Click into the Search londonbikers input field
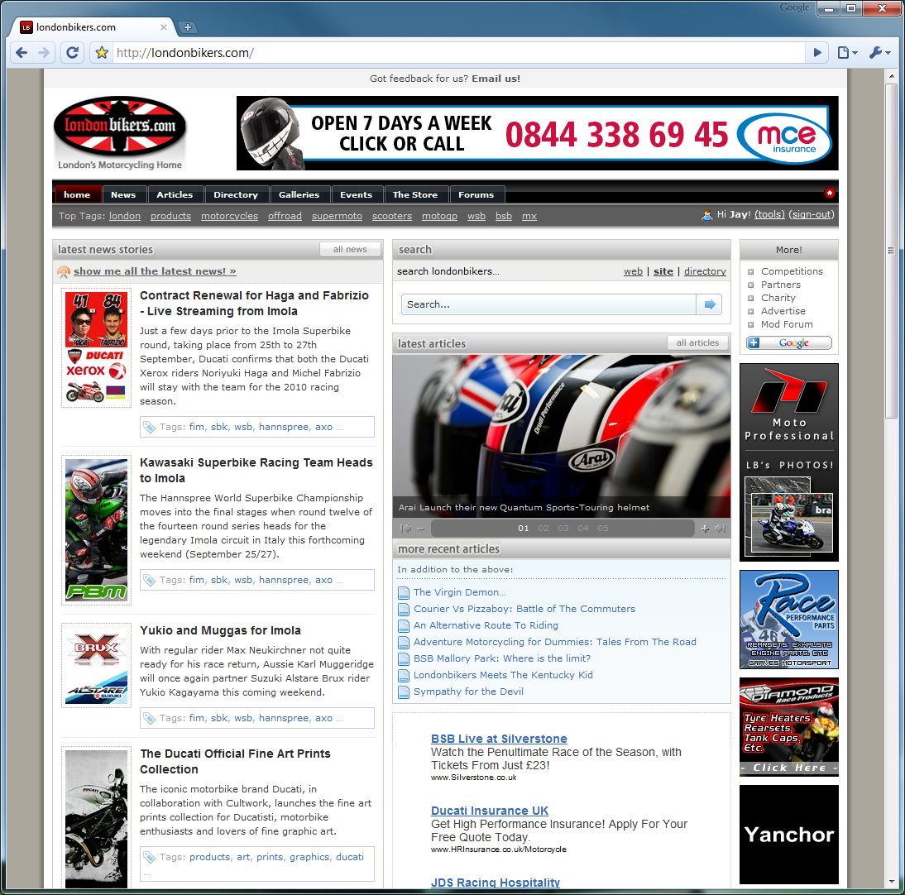This screenshot has height=895, width=905. pyautogui.click(x=549, y=304)
